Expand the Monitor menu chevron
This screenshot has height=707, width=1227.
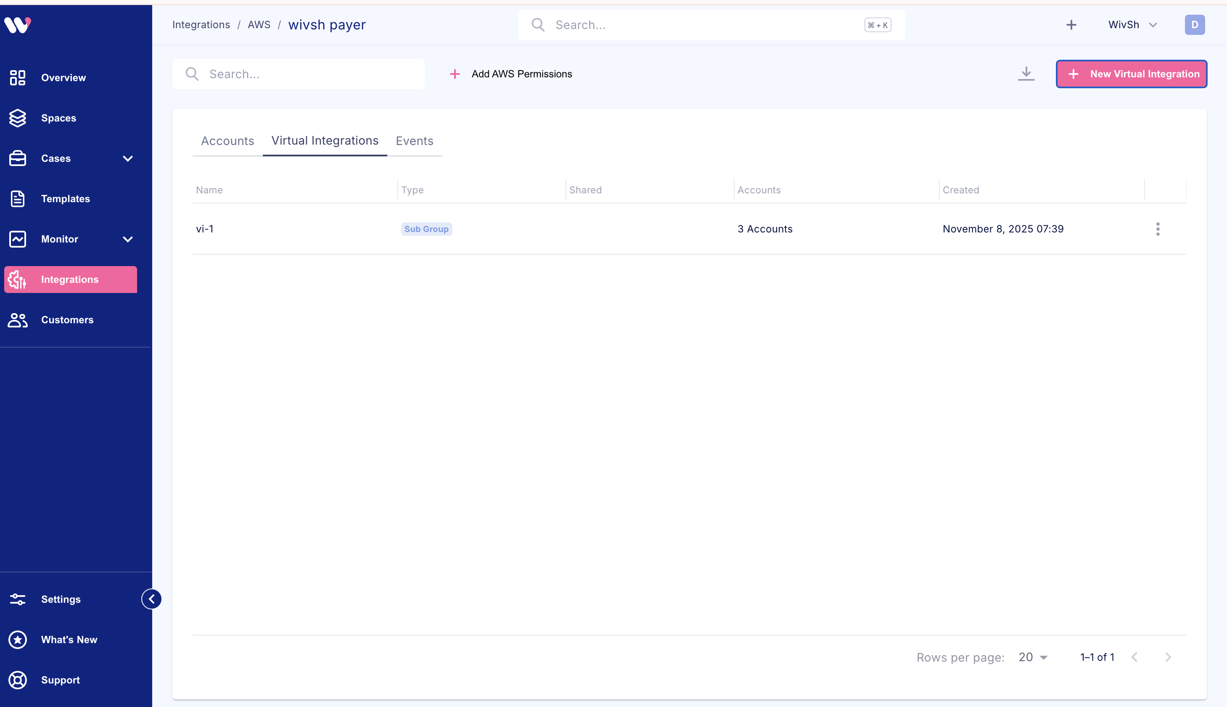[128, 239]
